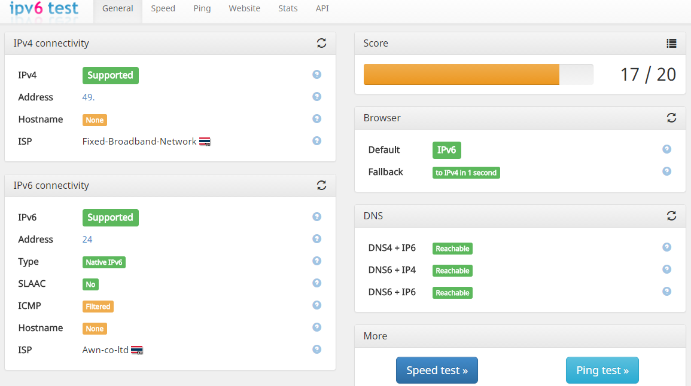Screen dimensions: 691x386
Task: Click the IPv4 Supported badge
Action: [x=111, y=75]
